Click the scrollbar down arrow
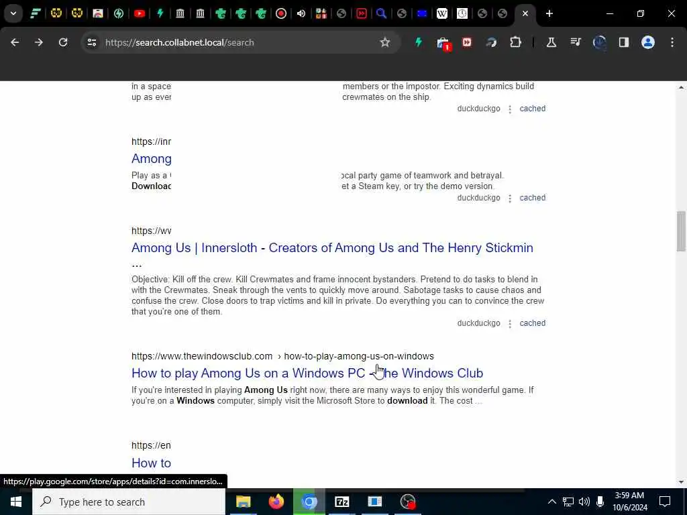This screenshot has height=515, width=687. 681,482
